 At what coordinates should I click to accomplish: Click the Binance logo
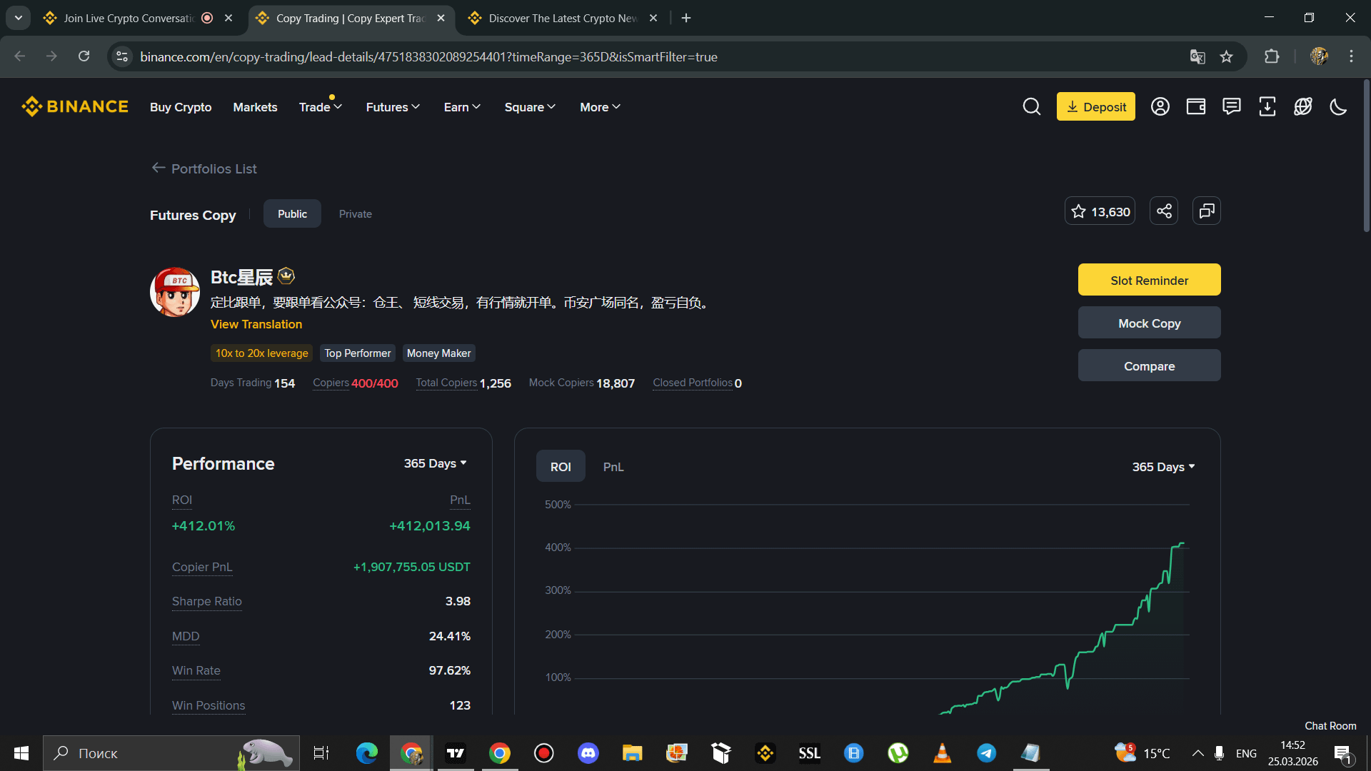pos(75,106)
